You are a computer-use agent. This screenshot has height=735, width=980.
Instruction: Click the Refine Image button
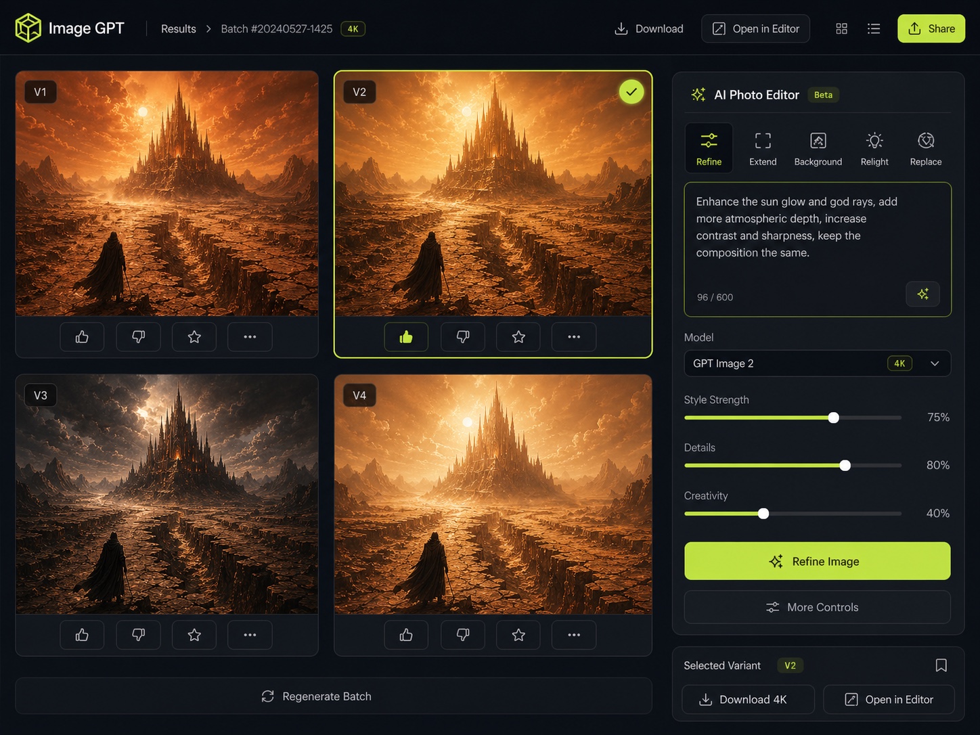click(x=818, y=561)
